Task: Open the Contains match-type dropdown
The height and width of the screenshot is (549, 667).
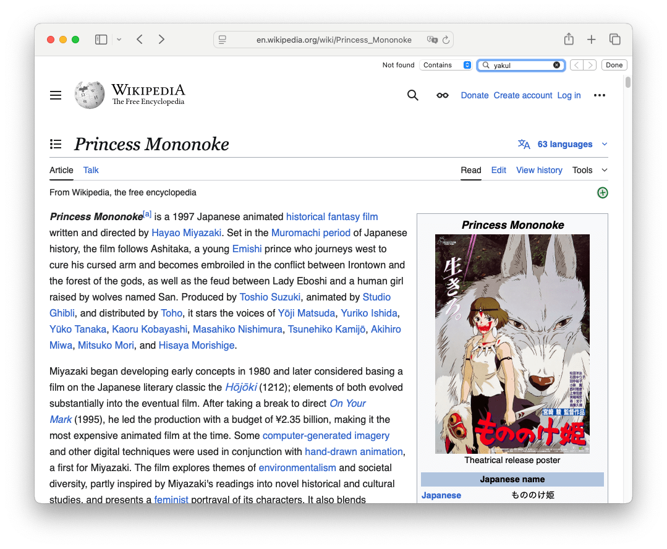Action: click(x=446, y=65)
